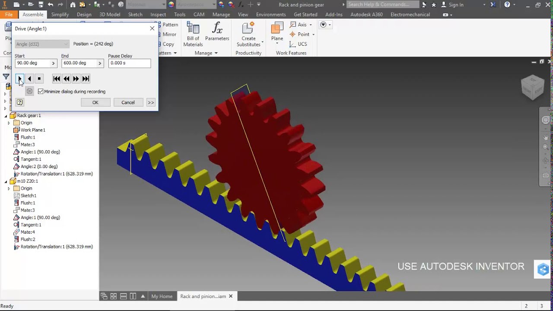Image resolution: width=553 pixels, height=311 pixels.
Task: Close the Rack and pinion document tab
Action: tap(231, 296)
